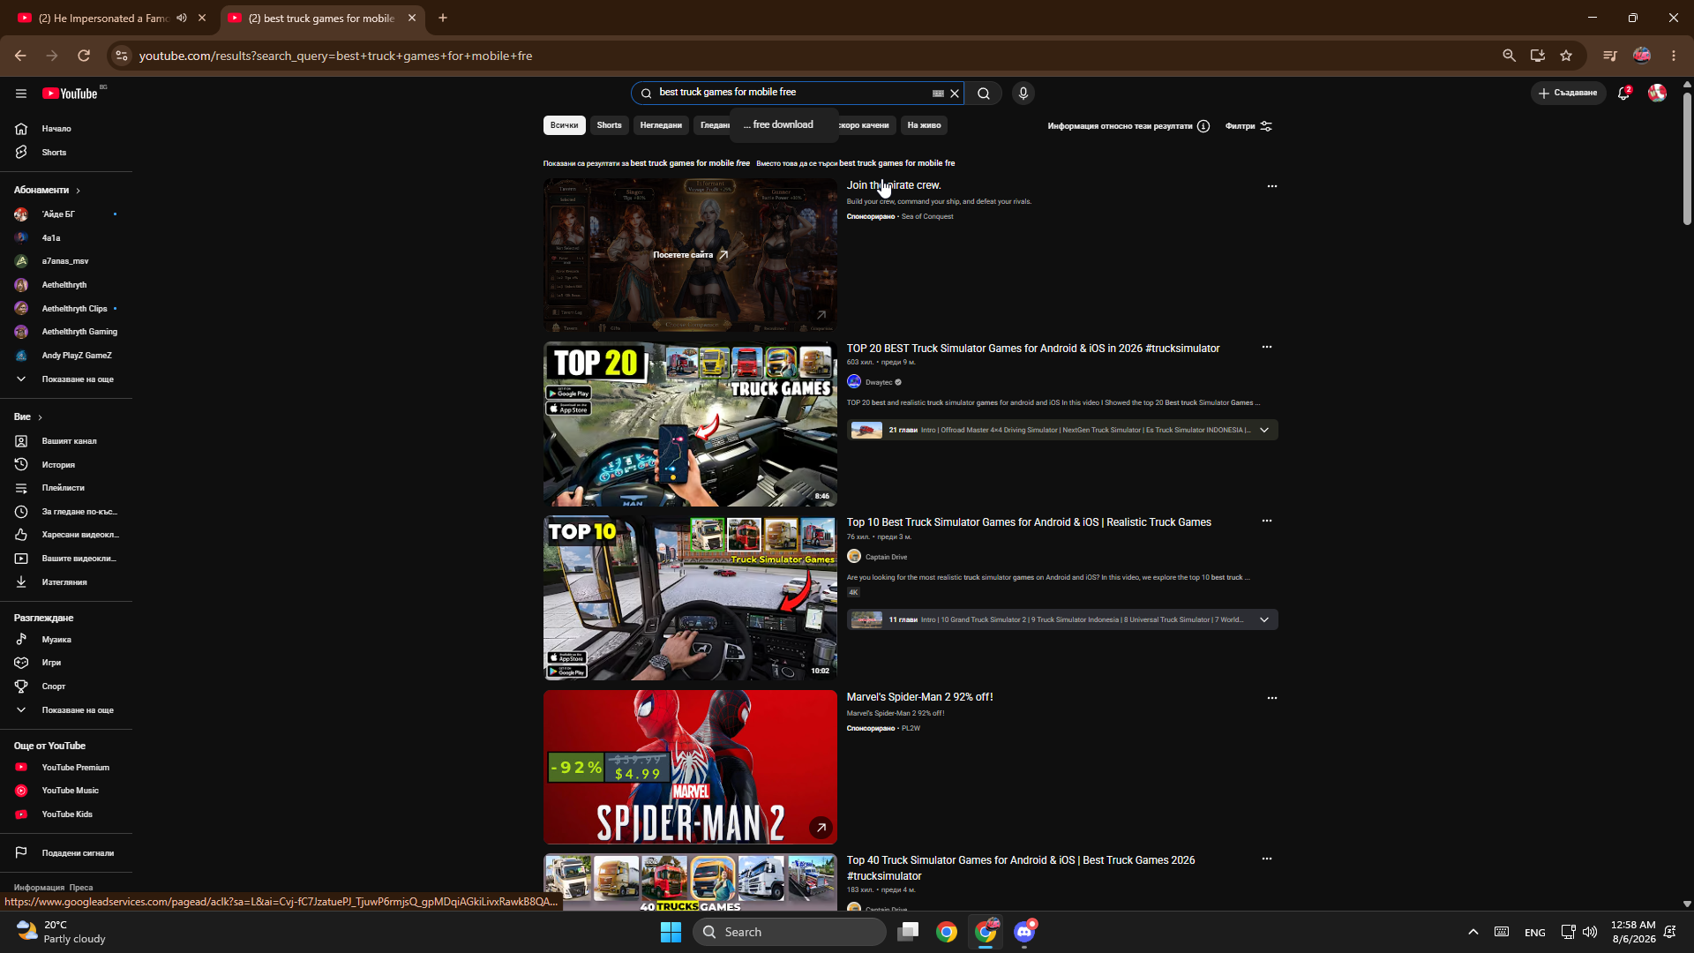
Task: Open the Абонаменти section chevron
Action: tap(78, 191)
